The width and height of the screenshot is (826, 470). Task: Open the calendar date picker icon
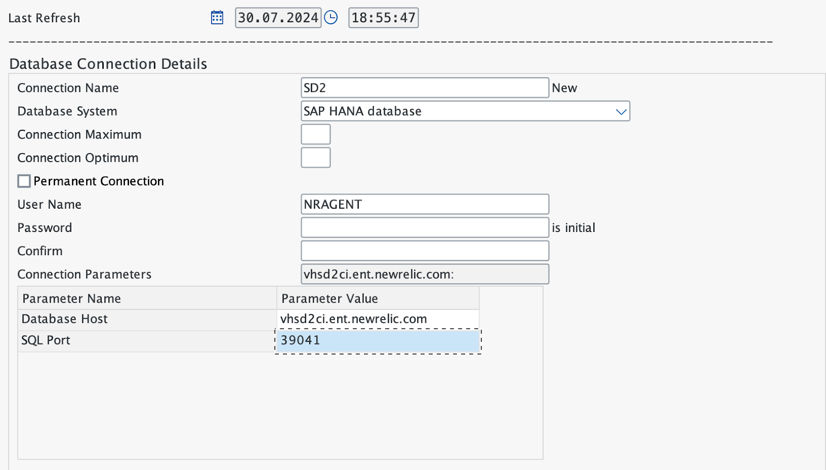(x=217, y=17)
